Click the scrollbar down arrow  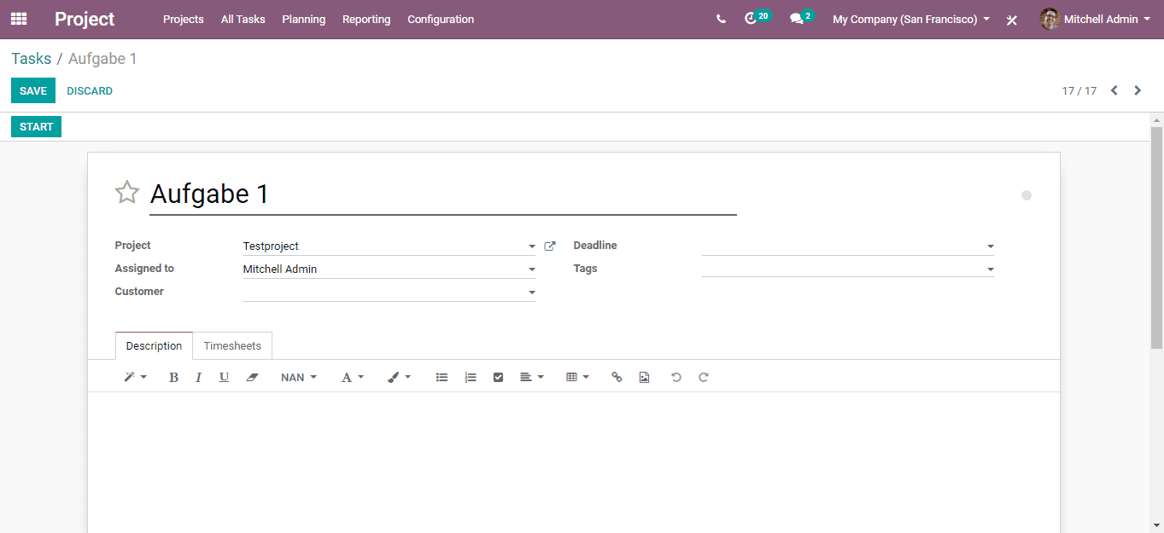(1156, 525)
